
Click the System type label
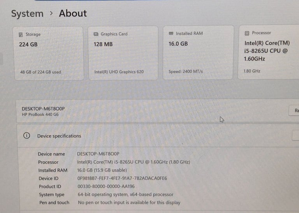coord(52,194)
